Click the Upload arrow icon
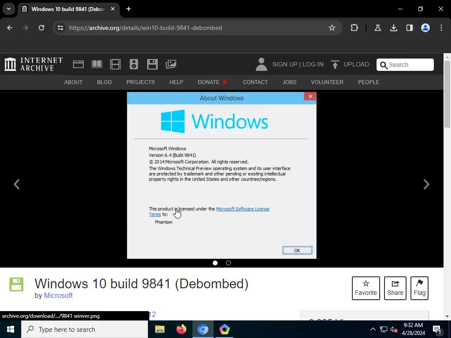The width and height of the screenshot is (451, 338). (x=335, y=64)
